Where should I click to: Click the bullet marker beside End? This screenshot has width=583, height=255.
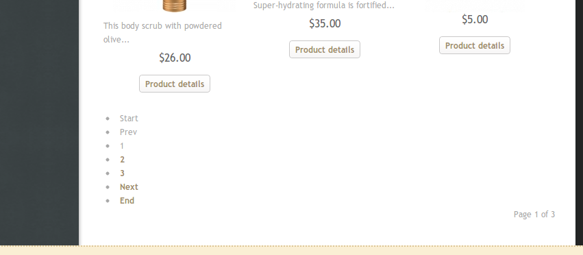point(108,201)
